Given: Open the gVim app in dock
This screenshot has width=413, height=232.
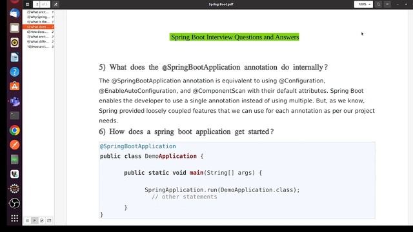Looking at the screenshot, I should click(x=14, y=174).
